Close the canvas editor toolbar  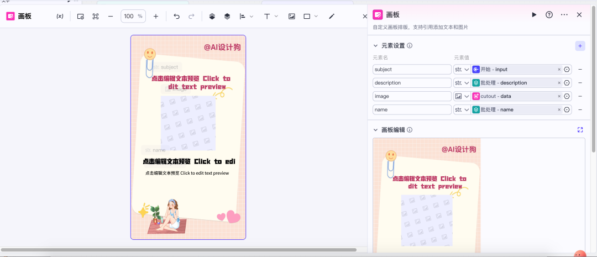[364, 17]
